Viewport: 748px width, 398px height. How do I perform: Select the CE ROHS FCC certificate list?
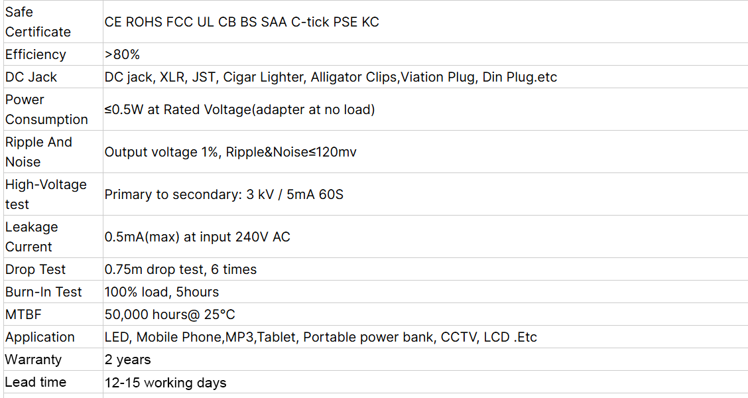(x=241, y=22)
